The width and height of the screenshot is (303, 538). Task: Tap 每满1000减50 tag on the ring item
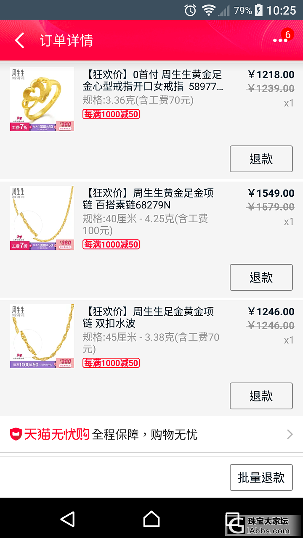111,114
